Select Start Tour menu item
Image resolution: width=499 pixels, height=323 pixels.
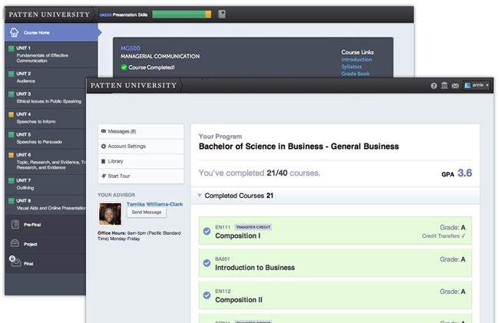tap(141, 176)
